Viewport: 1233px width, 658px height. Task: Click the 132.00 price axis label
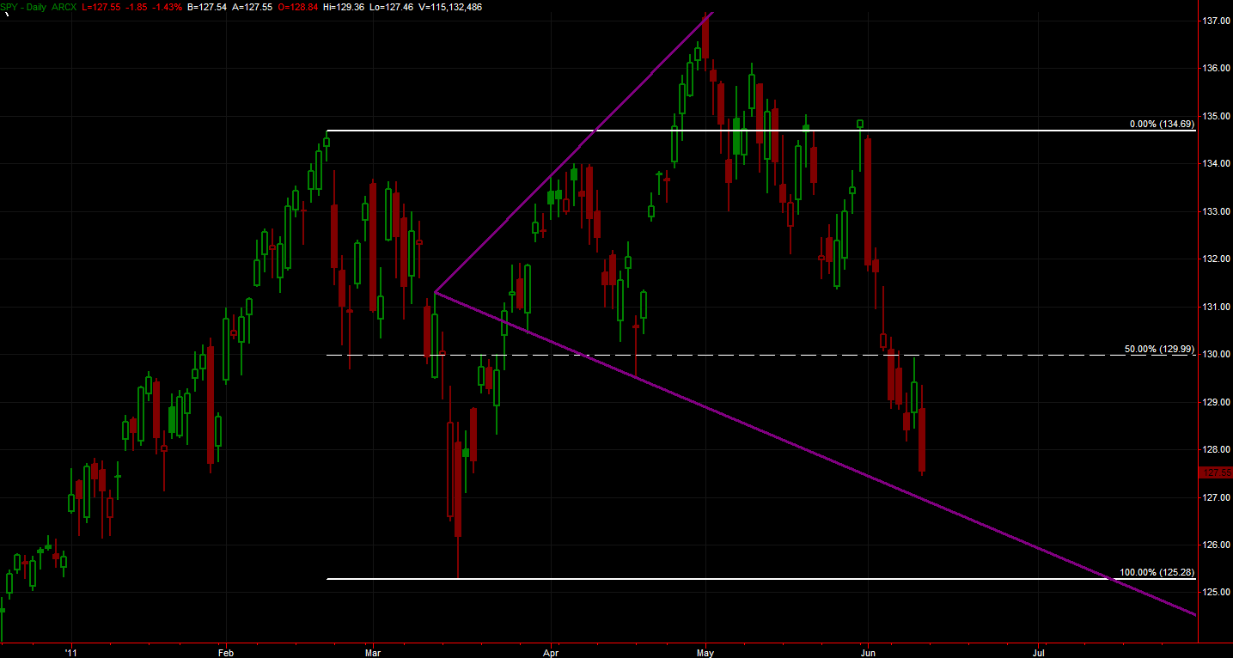coord(1216,259)
